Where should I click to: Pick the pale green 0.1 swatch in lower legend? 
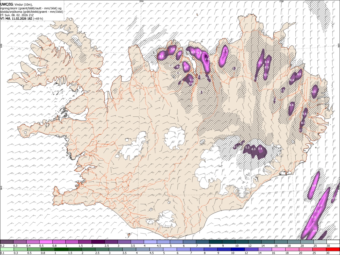[x=7, y=249]
